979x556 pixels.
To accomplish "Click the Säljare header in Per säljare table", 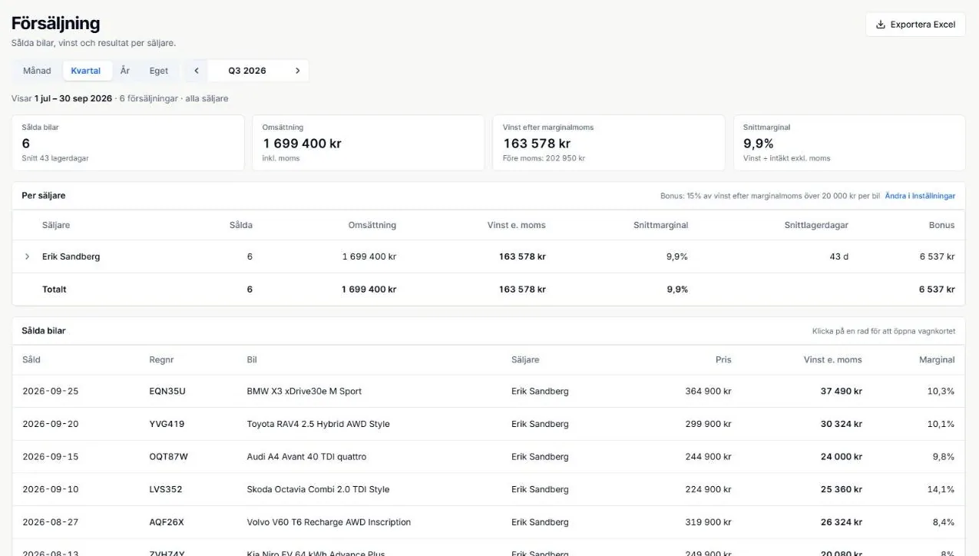I will point(56,225).
